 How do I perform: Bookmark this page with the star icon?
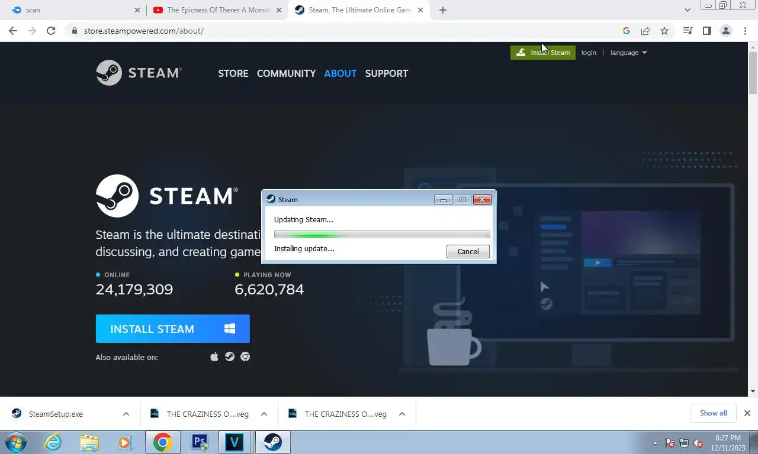coord(664,31)
